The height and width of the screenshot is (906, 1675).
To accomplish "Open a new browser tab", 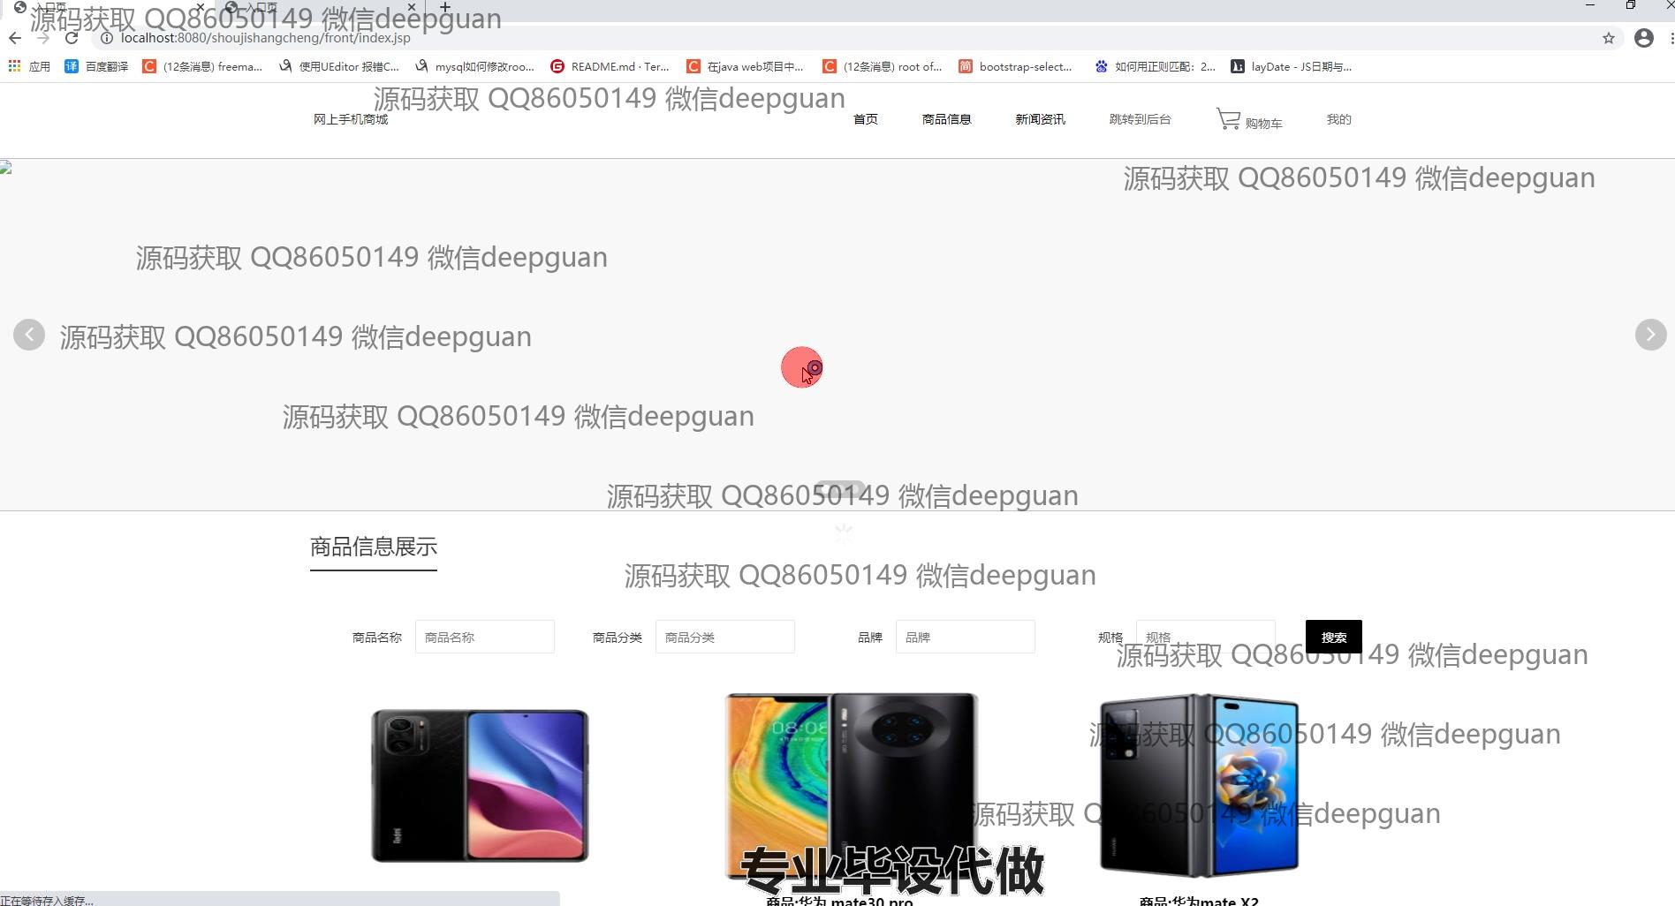I will (x=445, y=7).
